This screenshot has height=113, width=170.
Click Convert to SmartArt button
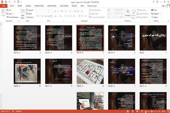97,17
